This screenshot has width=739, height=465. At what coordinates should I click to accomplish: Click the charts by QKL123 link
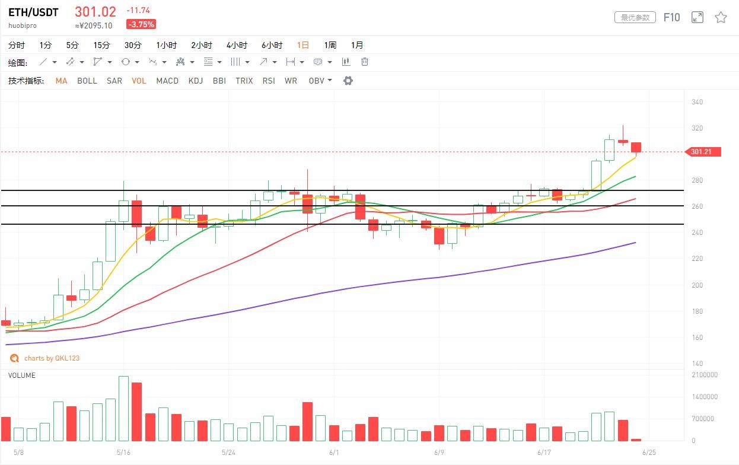(52, 358)
